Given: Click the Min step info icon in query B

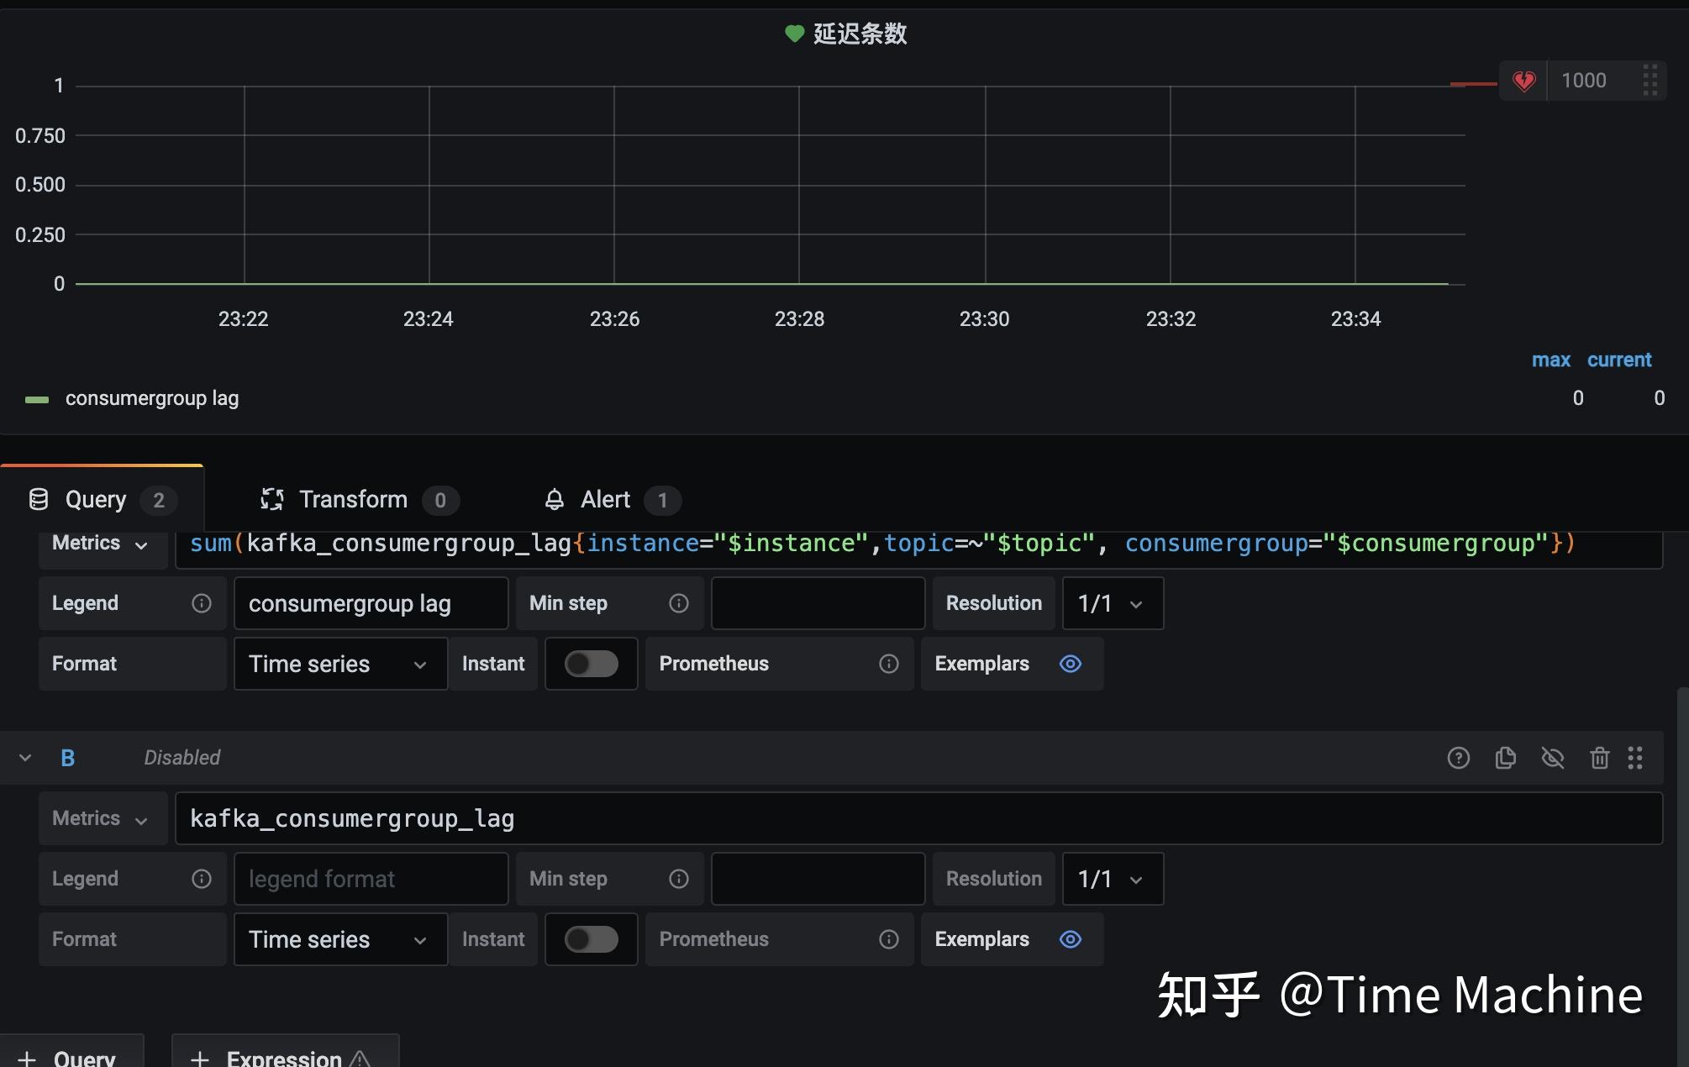Looking at the screenshot, I should coord(678,879).
